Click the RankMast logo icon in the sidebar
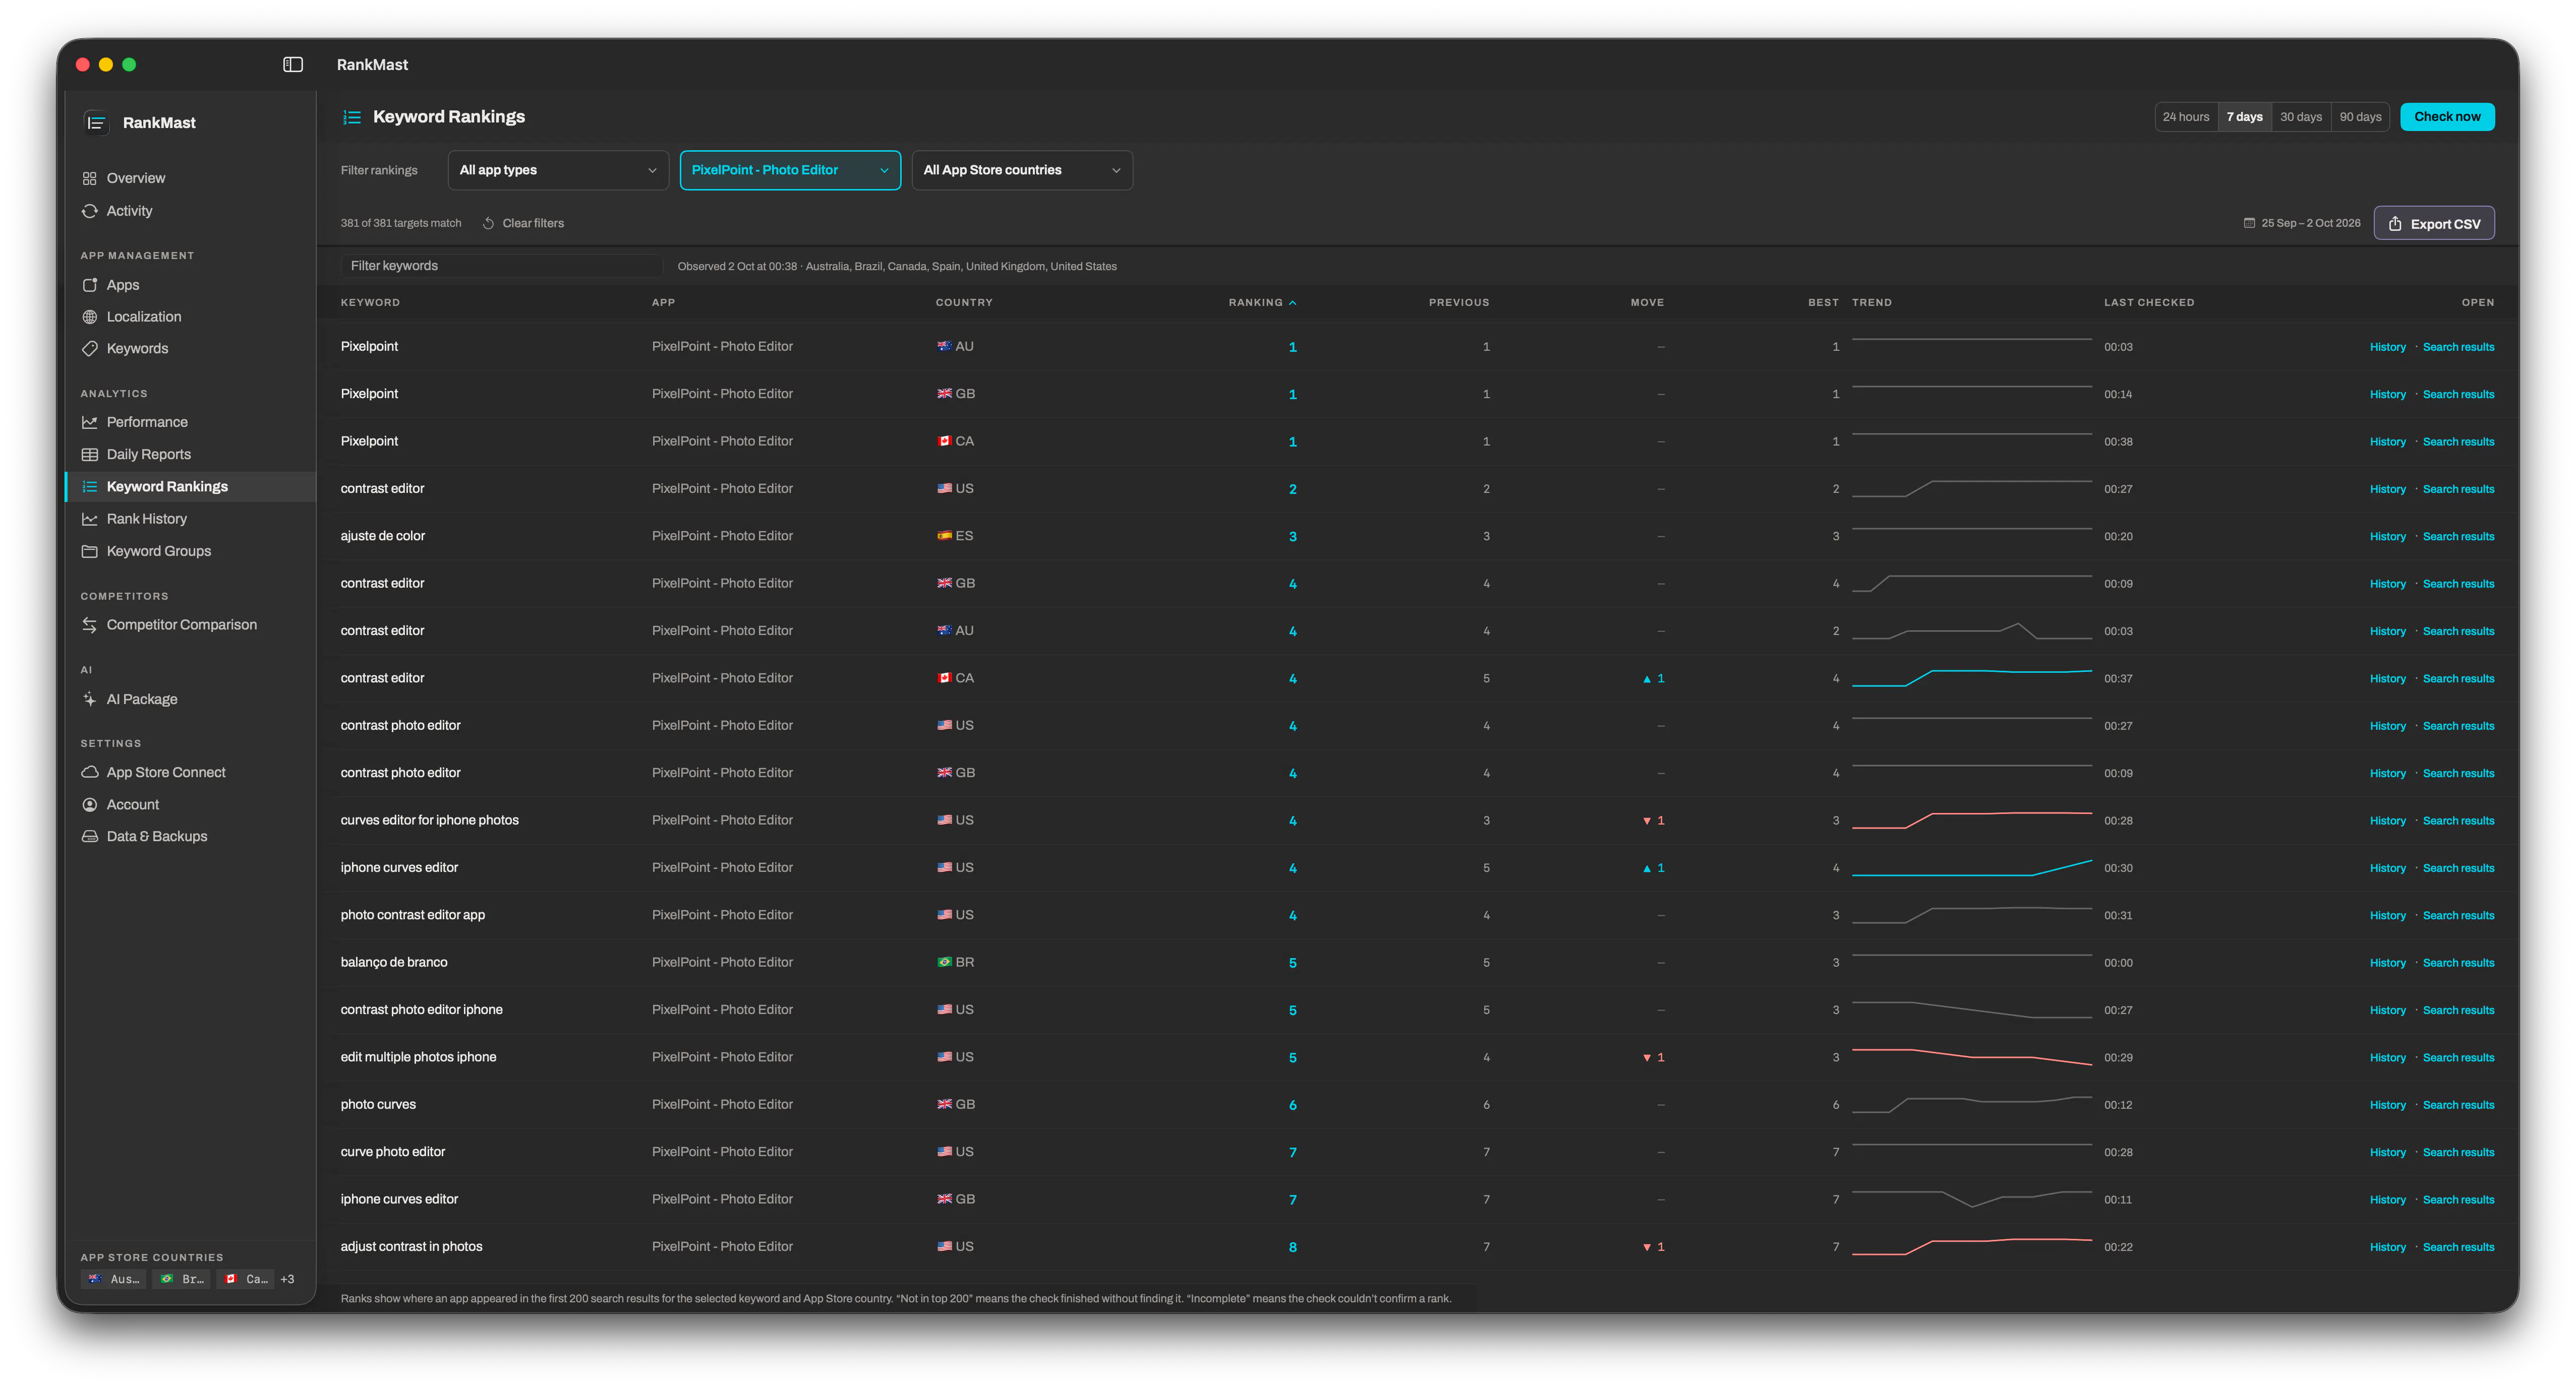This screenshot has height=1388, width=2576. 96,123
